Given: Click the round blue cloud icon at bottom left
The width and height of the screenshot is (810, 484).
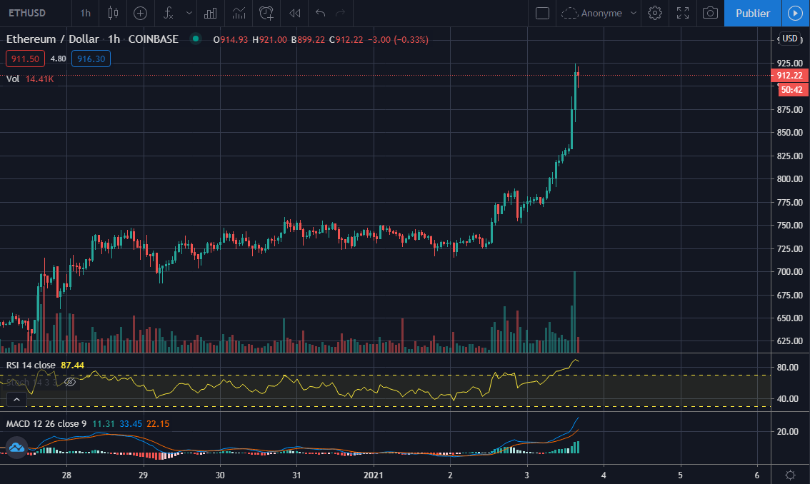Looking at the screenshot, I should click(x=16, y=448).
